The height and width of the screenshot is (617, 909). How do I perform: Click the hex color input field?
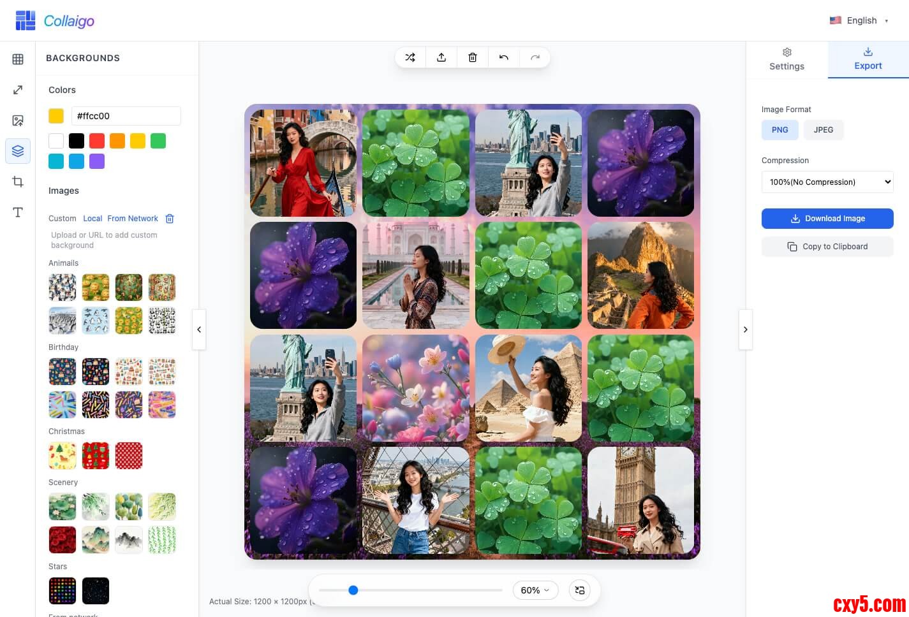(126, 116)
